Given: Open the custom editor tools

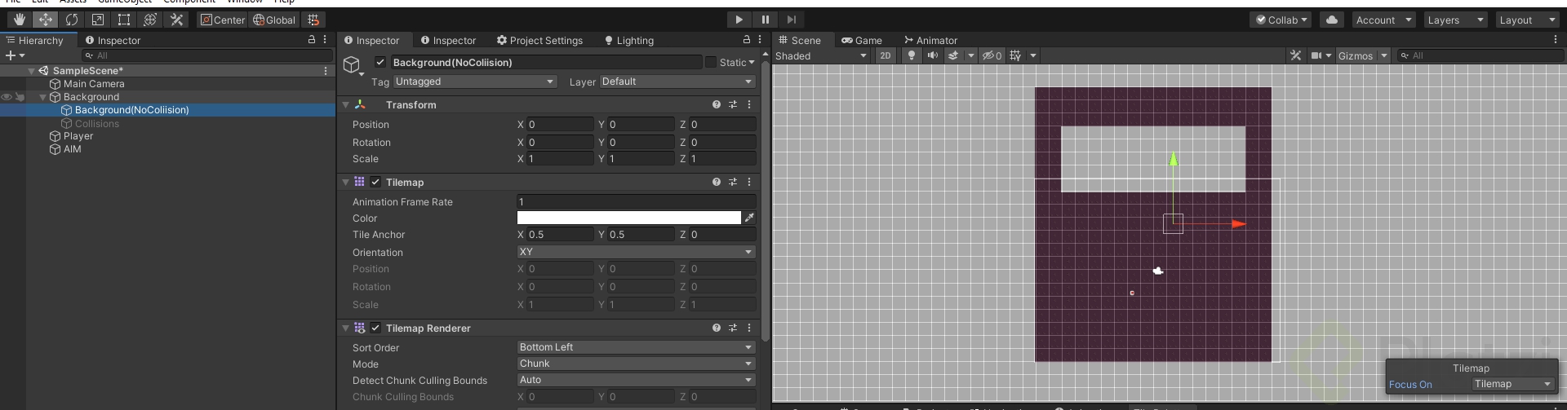Looking at the screenshot, I should [x=176, y=20].
